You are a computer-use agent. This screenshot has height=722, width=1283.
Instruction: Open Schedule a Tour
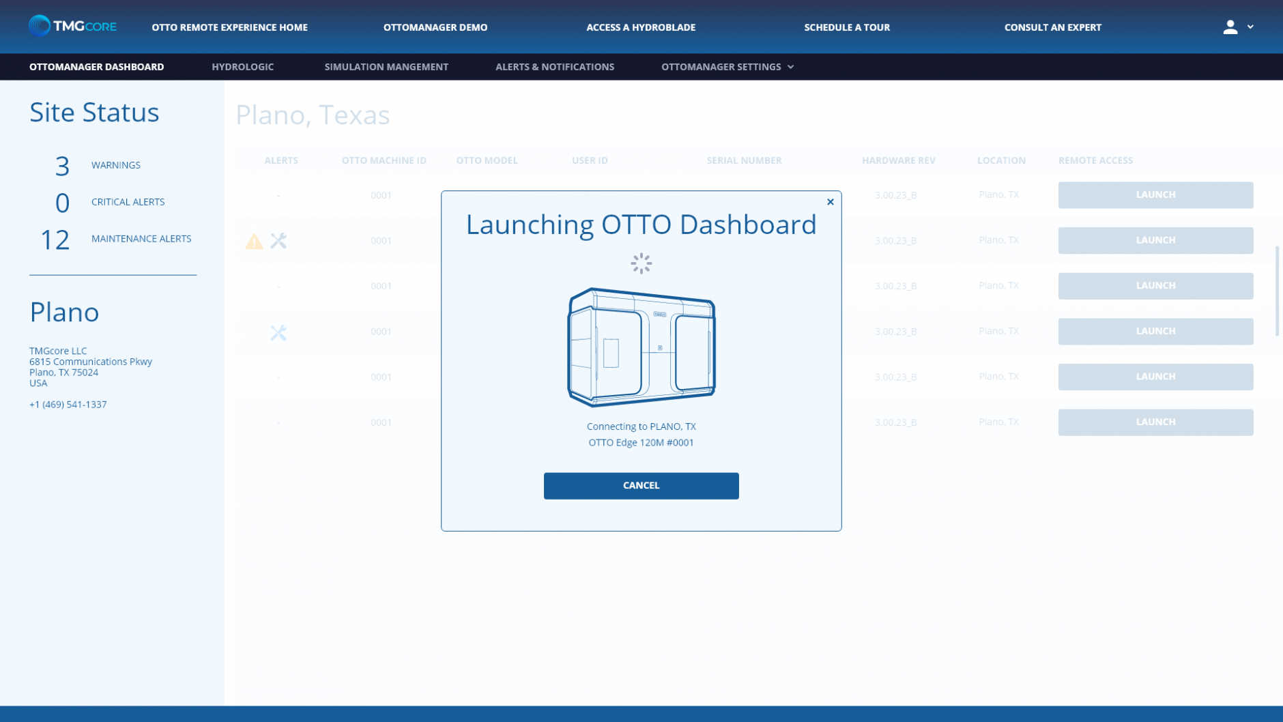tap(847, 27)
